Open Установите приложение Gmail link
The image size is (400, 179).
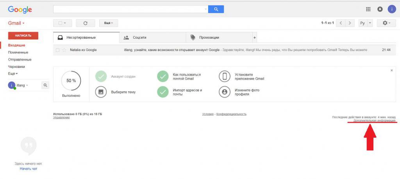(250, 77)
